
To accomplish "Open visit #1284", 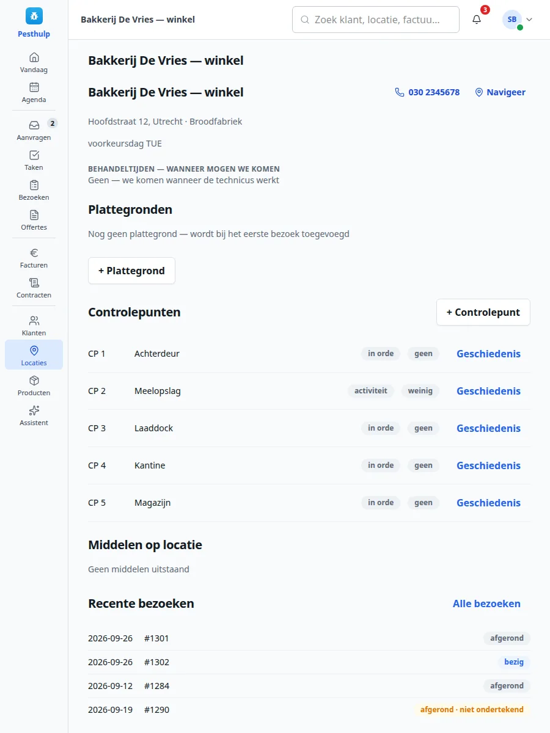I will pyautogui.click(x=309, y=686).
